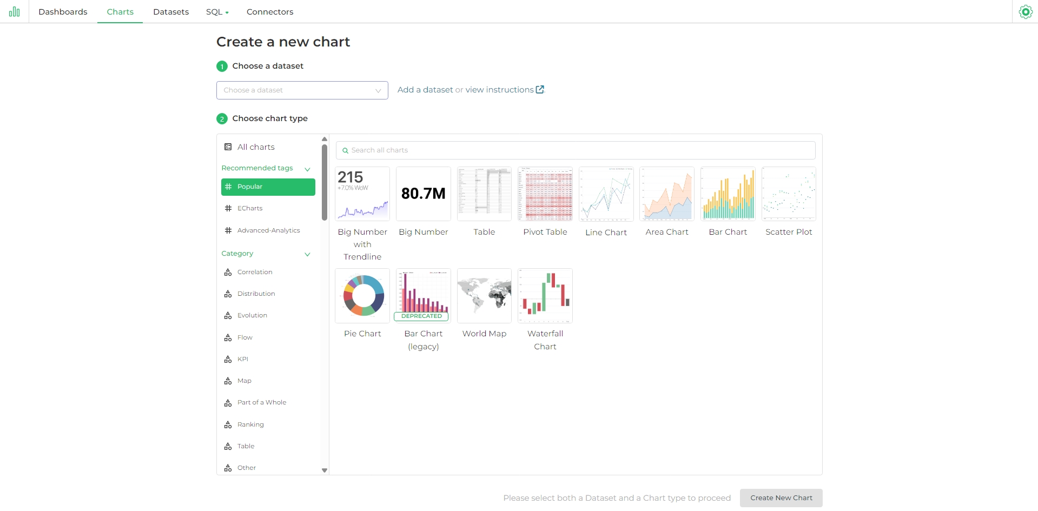Click the category icon beside Other
This screenshot has height=511, width=1038.
click(x=228, y=468)
